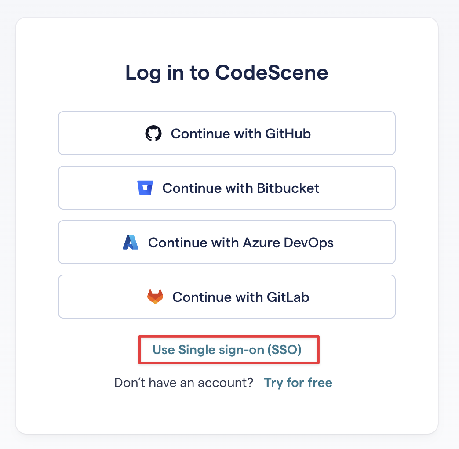459x449 pixels.
Task: Click the Try for free link
Action: (298, 383)
